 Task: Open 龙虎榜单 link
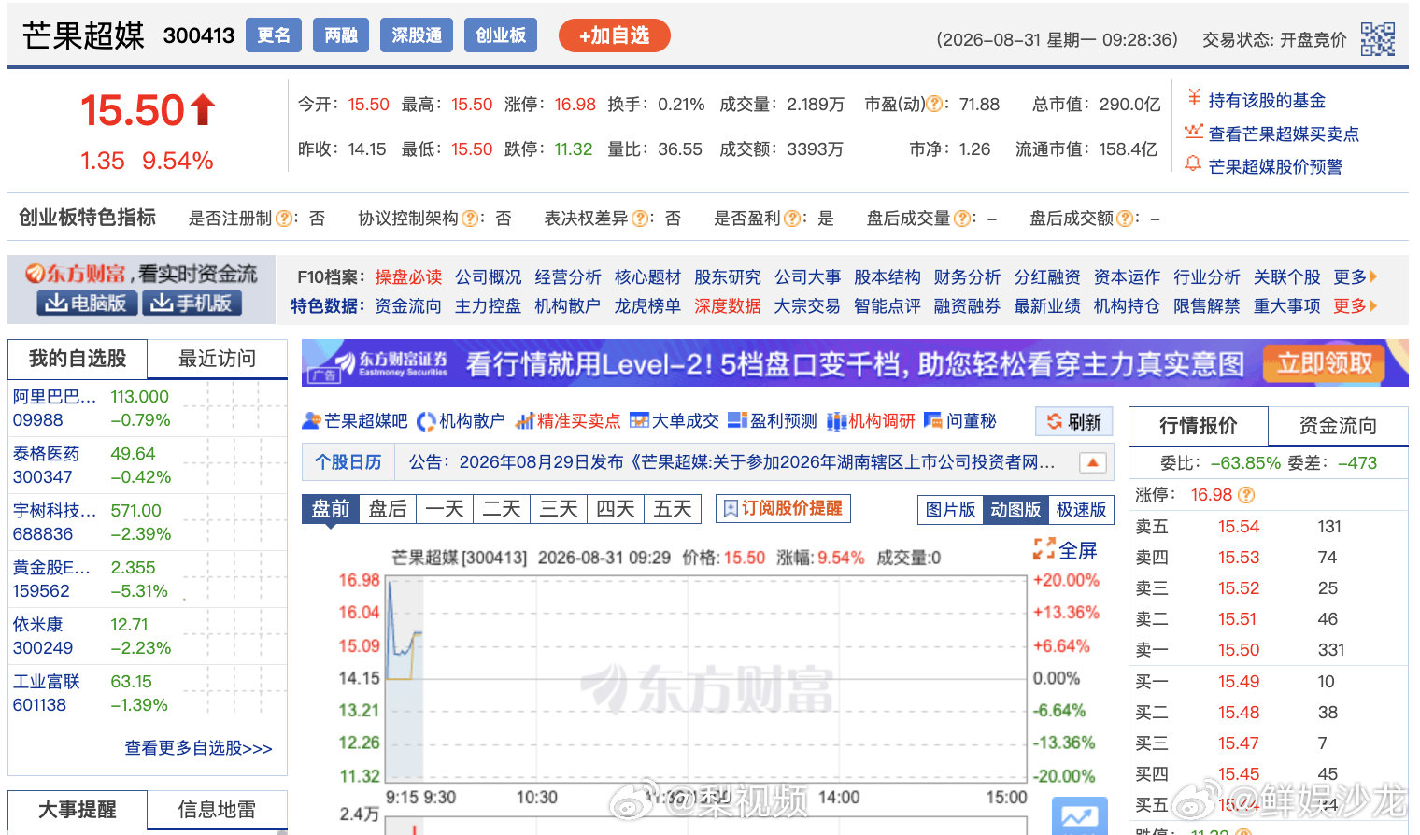pyautogui.click(x=647, y=306)
